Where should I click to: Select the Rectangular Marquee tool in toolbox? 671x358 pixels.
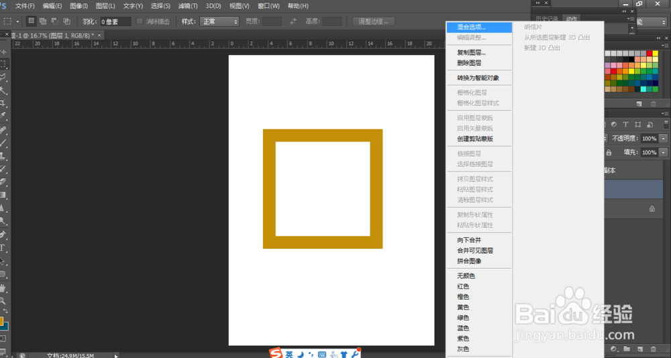[3, 64]
